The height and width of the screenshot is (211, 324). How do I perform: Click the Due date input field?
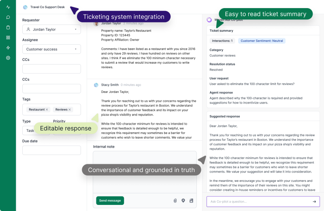pyautogui.click(x=51, y=150)
